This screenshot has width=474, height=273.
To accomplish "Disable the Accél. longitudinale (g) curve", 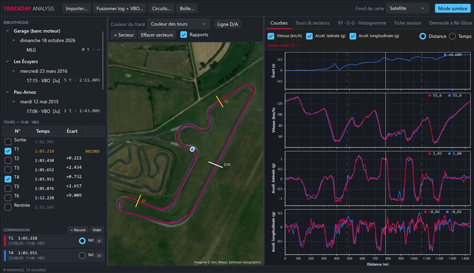I will point(353,36).
